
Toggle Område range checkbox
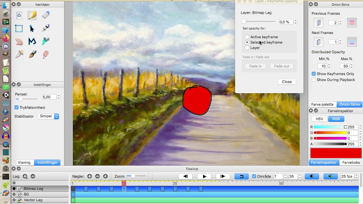click(254, 176)
